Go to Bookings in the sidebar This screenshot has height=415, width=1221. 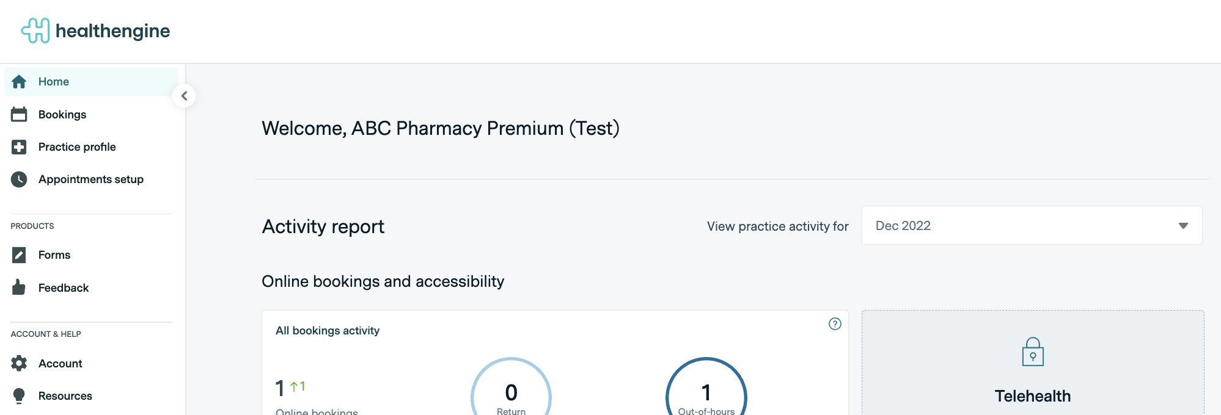tap(62, 115)
